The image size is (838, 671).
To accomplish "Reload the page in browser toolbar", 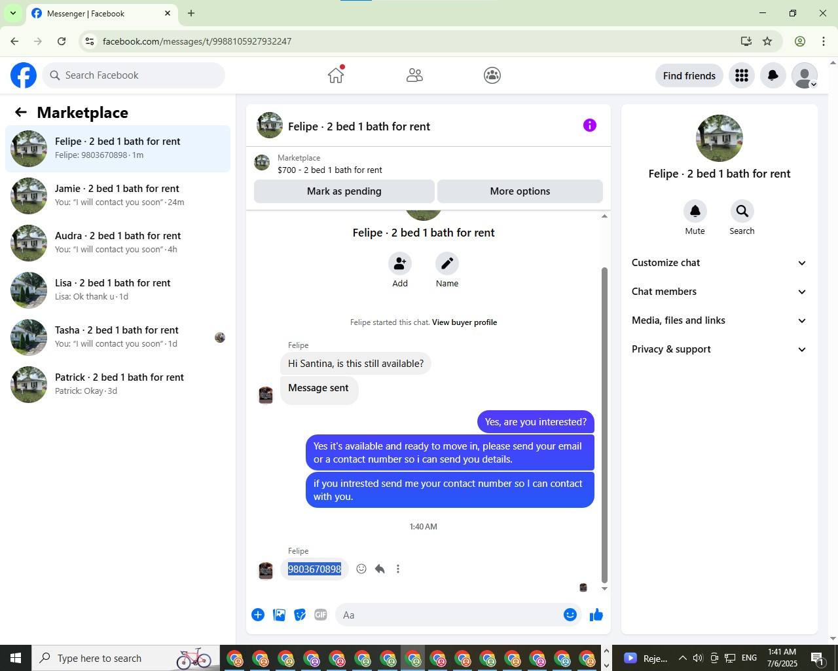I will click(62, 41).
